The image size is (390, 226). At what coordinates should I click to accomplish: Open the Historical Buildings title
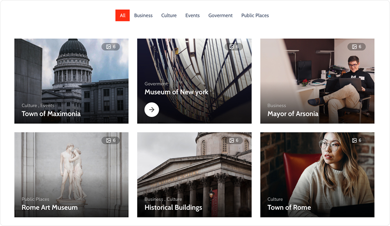click(174, 208)
